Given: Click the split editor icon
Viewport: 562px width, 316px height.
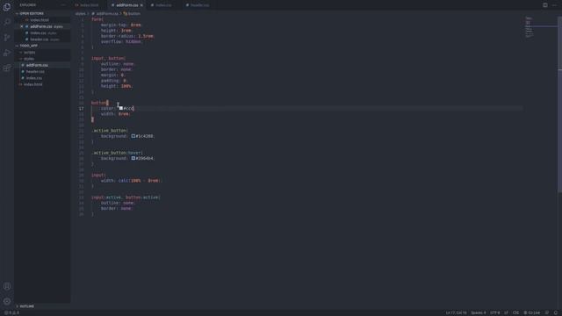Looking at the screenshot, I should click(544, 5).
